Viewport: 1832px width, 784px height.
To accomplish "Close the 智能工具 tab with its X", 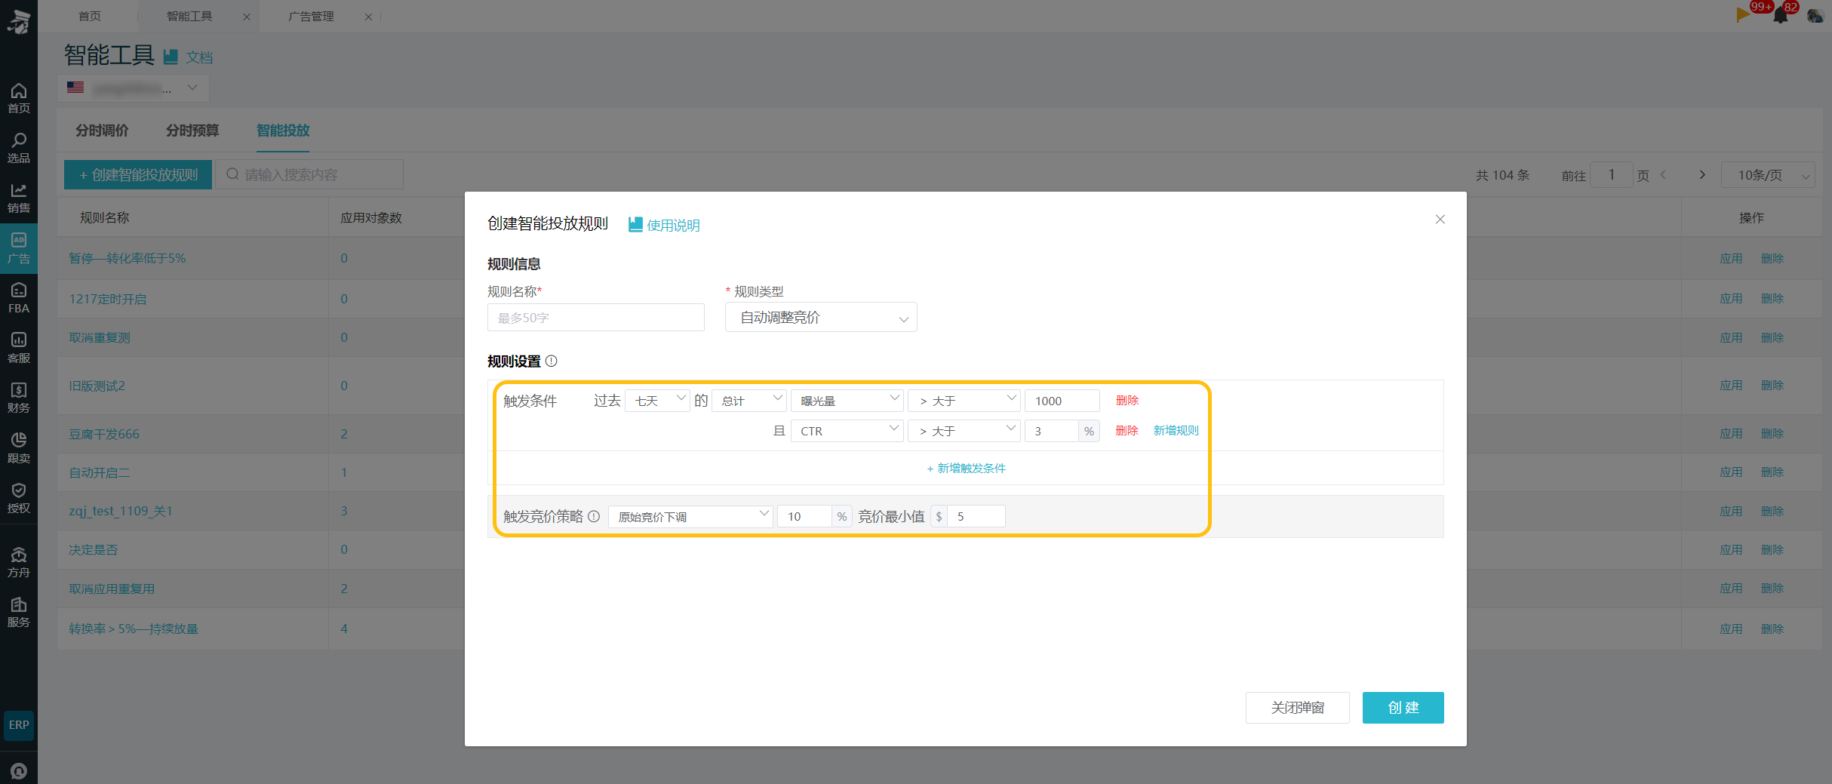I will pos(247,17).
